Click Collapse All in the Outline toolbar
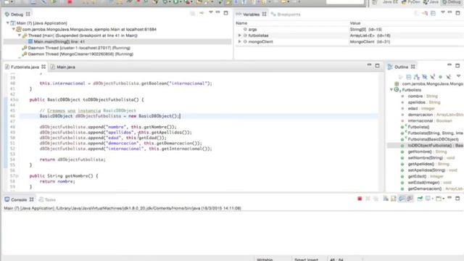 click(x=409, y=77)
